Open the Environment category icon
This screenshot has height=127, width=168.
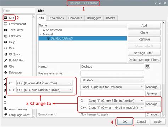(6, 24)
